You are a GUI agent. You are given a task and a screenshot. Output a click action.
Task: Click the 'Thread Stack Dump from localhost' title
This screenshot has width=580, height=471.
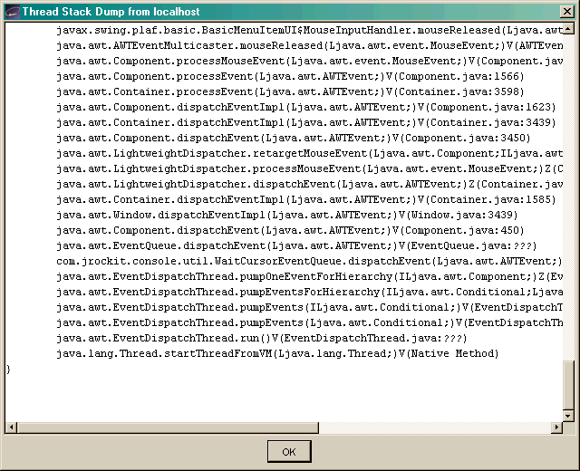[x=111, y=12]
